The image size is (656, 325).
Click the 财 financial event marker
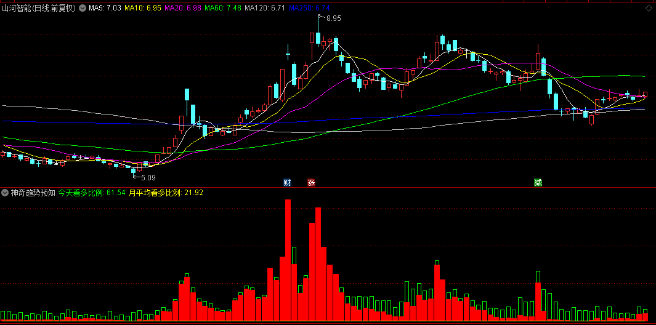click(288, 182)
